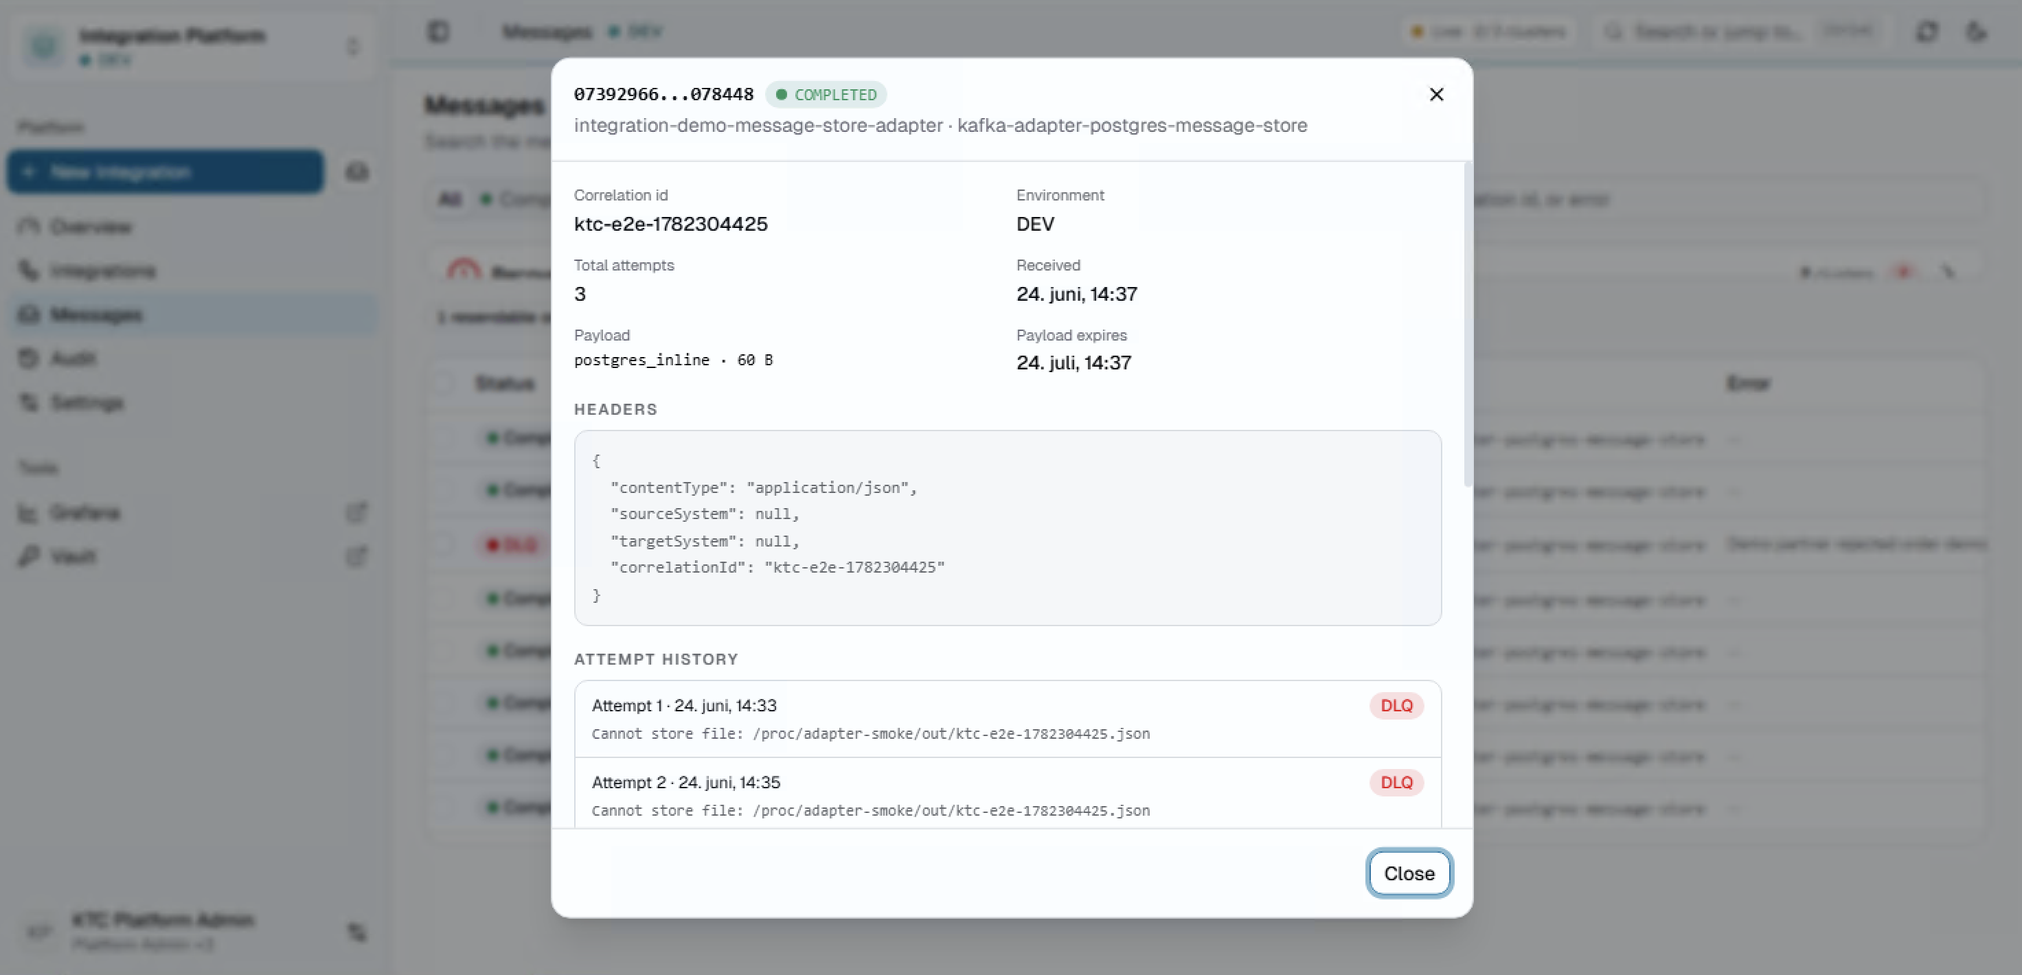Click Payload expires value 24. juli, 14:37

coord(1073,363)
